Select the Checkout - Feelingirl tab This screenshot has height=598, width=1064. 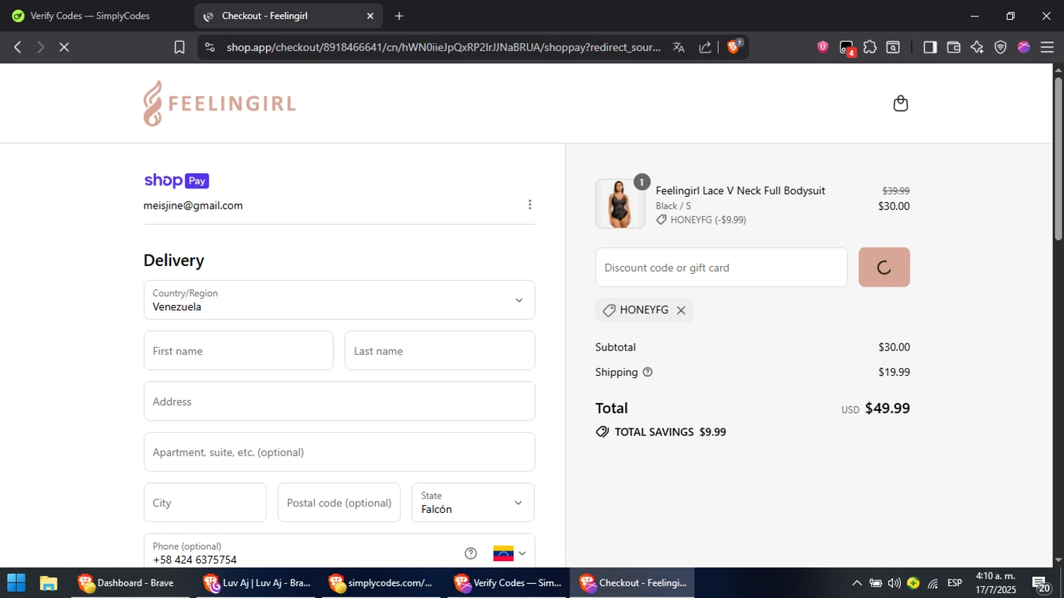click(x=288, y=16)
